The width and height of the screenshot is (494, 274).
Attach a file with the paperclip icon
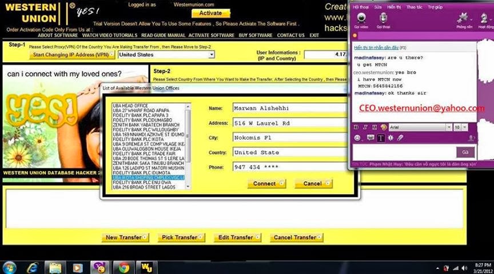(x=400, y=138)
